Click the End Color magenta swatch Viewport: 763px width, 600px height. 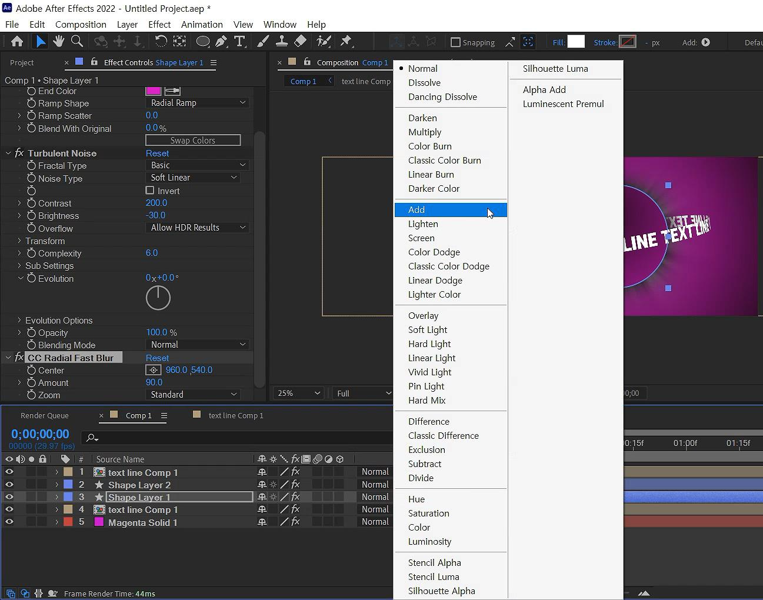pyautogui.click(x=153, y=91)
